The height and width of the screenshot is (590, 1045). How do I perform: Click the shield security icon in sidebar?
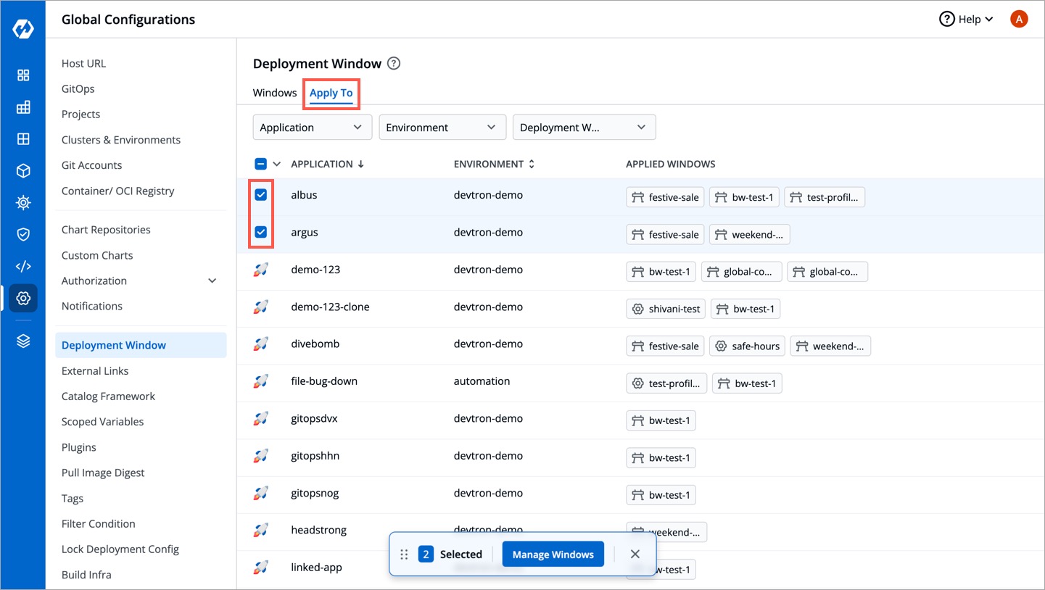pyautogui.click(x=23, y=234)
